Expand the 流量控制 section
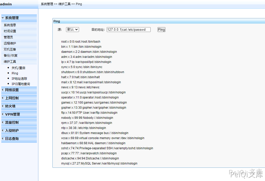Image resolution: width=265 pixels, height=181 pixels. [x=12, y=123]
